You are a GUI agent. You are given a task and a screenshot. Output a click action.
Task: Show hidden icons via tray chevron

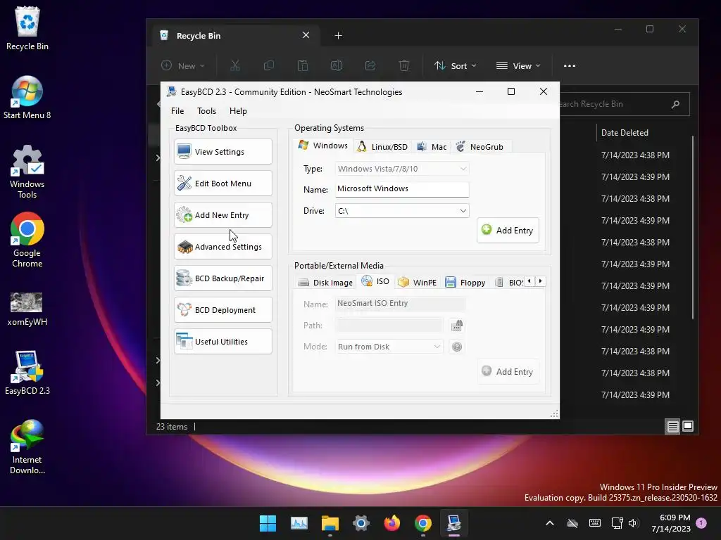[x=549, y=523]
